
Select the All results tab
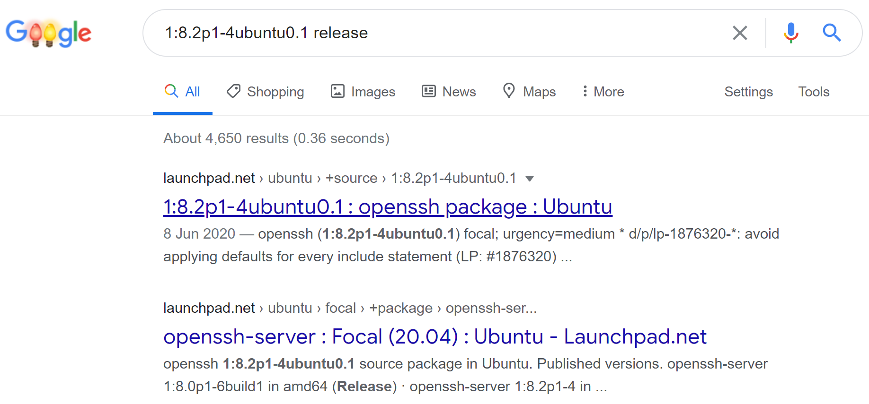pyautogui.click(x=183, y=92)
